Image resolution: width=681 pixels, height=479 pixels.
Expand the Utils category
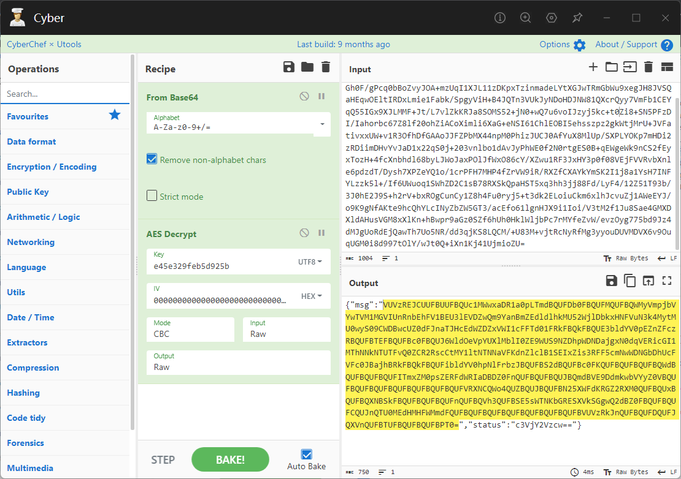point(65,293)
